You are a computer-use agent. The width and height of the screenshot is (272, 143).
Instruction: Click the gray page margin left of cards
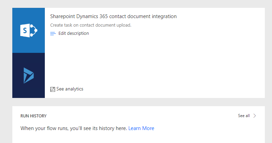click(6, 68)
